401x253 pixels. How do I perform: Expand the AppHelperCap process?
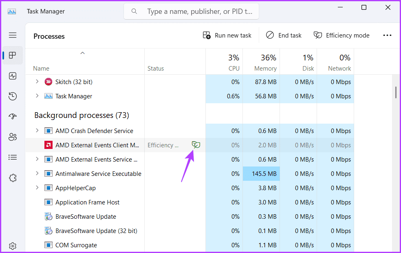pyautogui.click(x=37, y=188)
